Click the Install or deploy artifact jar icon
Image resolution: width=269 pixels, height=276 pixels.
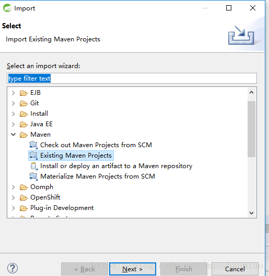34,166
